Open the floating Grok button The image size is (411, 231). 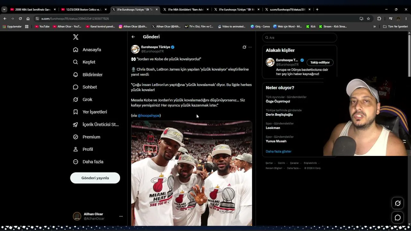point(398,203)
